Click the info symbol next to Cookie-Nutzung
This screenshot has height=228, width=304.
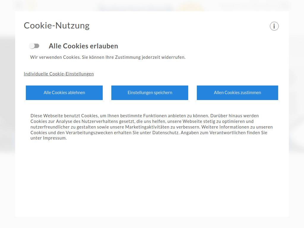tap(274, 26)
